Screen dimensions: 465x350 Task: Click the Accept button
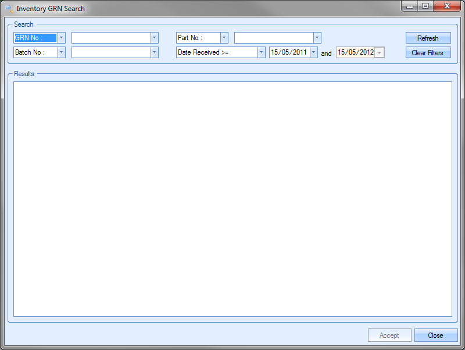pyautogui.click(x=389, y=335)
